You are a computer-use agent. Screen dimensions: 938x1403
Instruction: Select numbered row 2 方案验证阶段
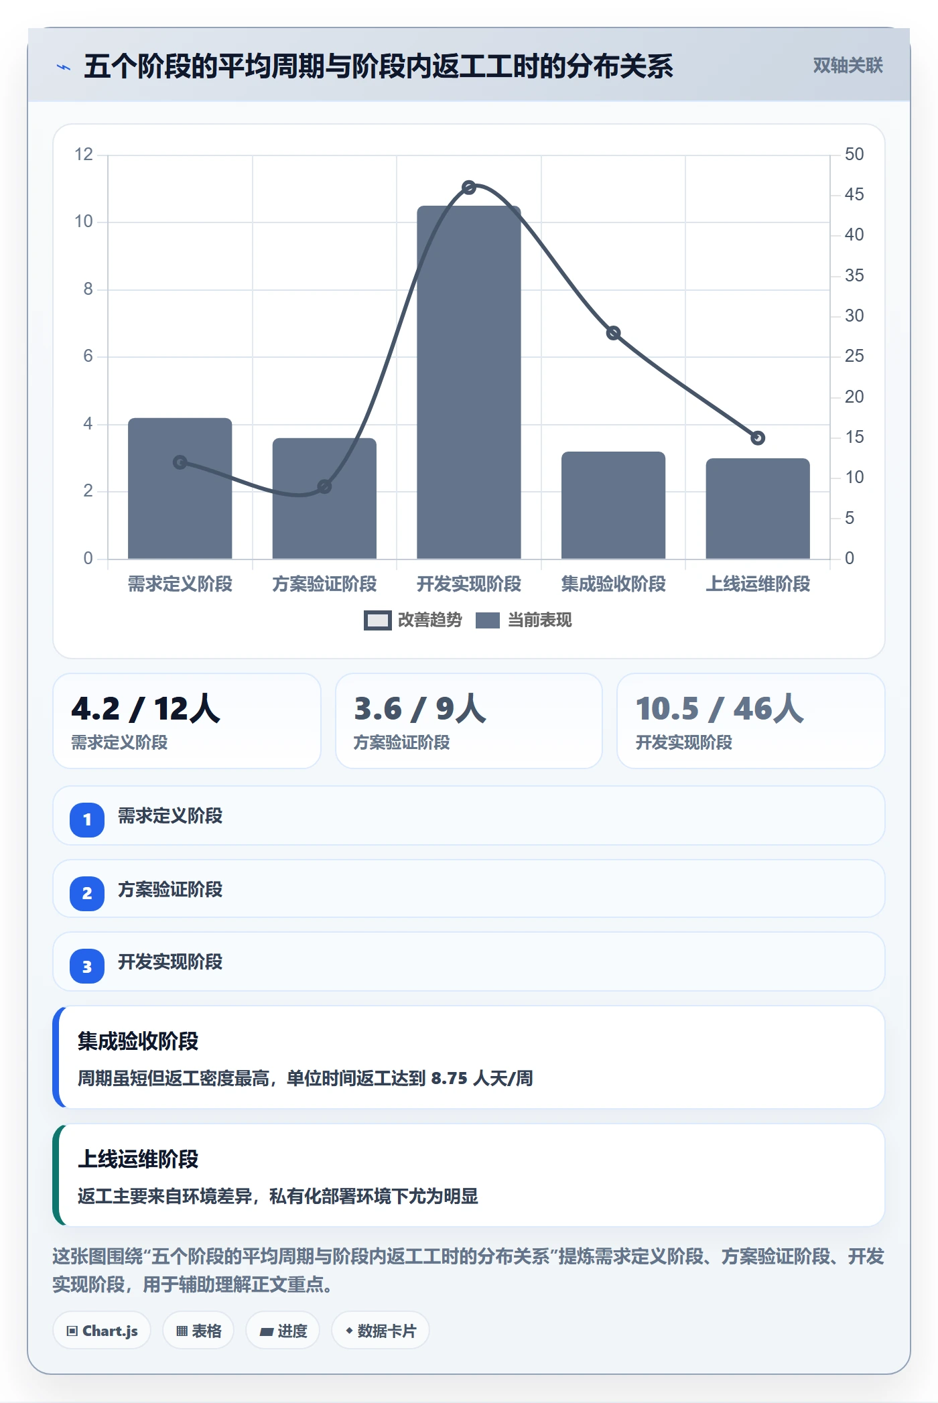[x=469, y=889]
